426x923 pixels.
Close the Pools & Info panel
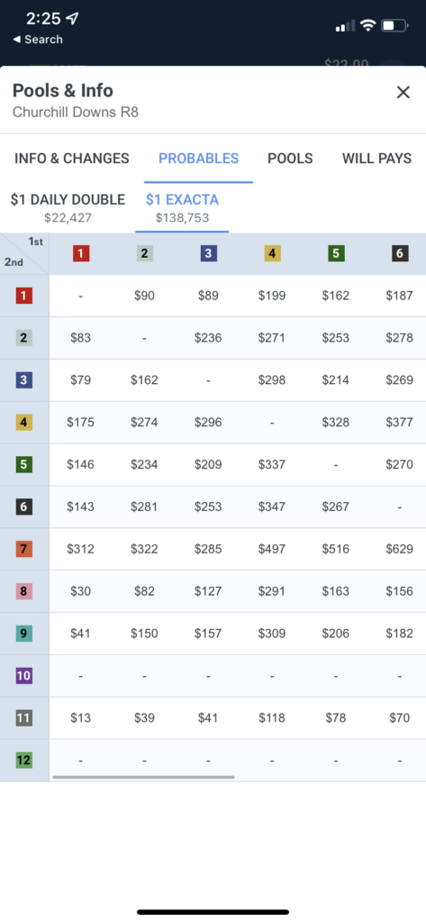[403, 93]
